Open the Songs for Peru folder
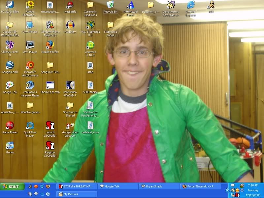This screenshot has width=264, height=198. coord(50,67)
